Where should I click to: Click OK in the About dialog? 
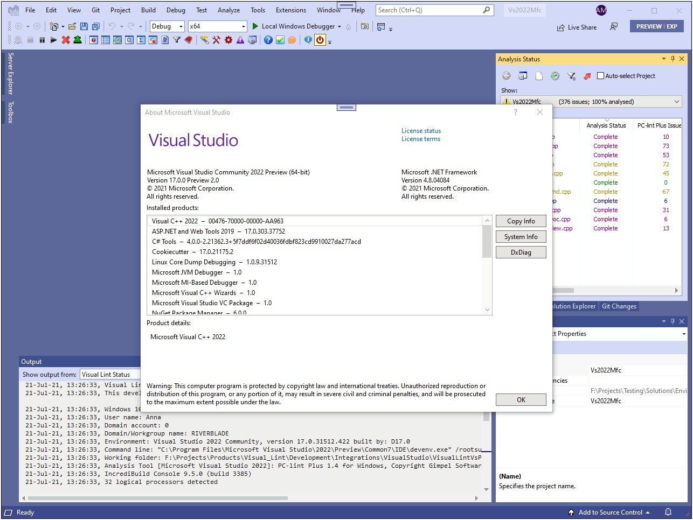click(521, 400)
